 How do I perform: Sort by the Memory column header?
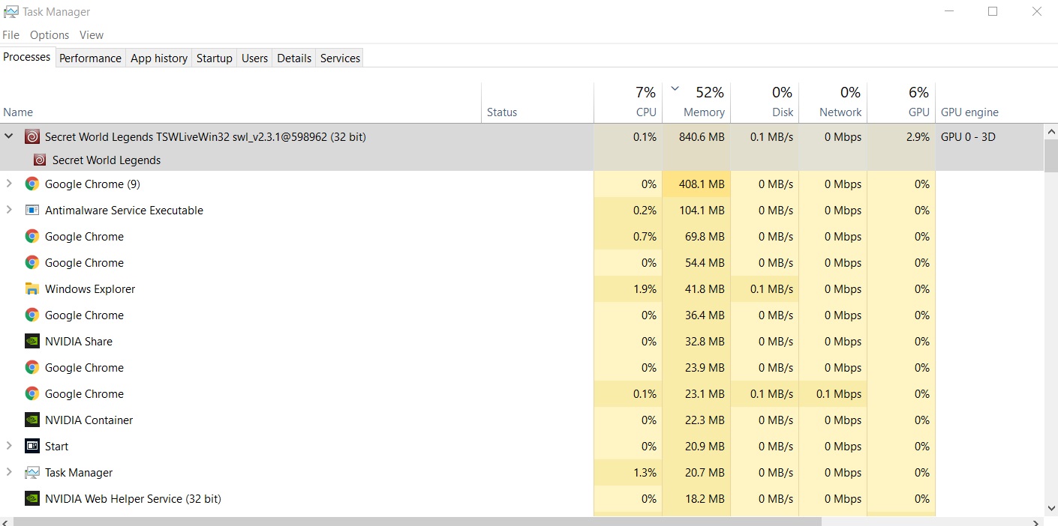pos(696,103)
